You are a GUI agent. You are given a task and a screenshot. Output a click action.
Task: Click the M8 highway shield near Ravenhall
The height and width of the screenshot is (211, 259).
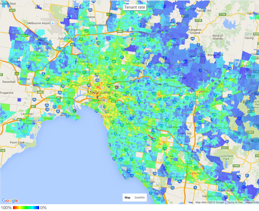[x=17, y=74]
